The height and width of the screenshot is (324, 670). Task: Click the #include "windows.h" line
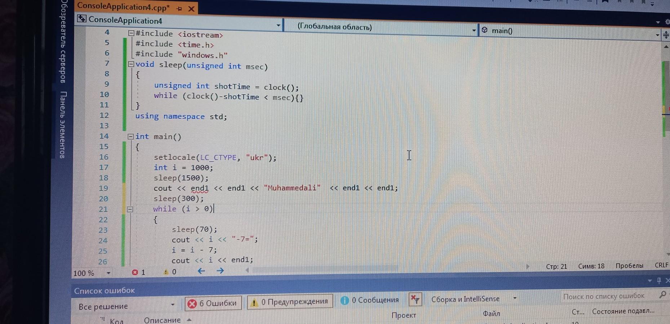(x=181, y=54)
